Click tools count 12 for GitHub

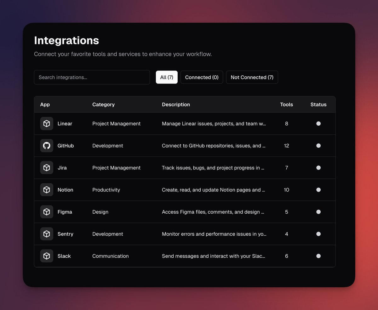click(287, 146)
